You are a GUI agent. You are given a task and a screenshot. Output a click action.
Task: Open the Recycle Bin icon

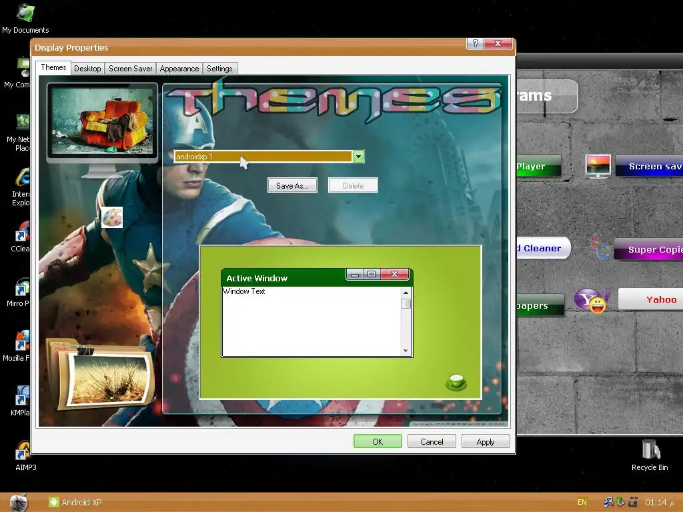tap(650, 455)
